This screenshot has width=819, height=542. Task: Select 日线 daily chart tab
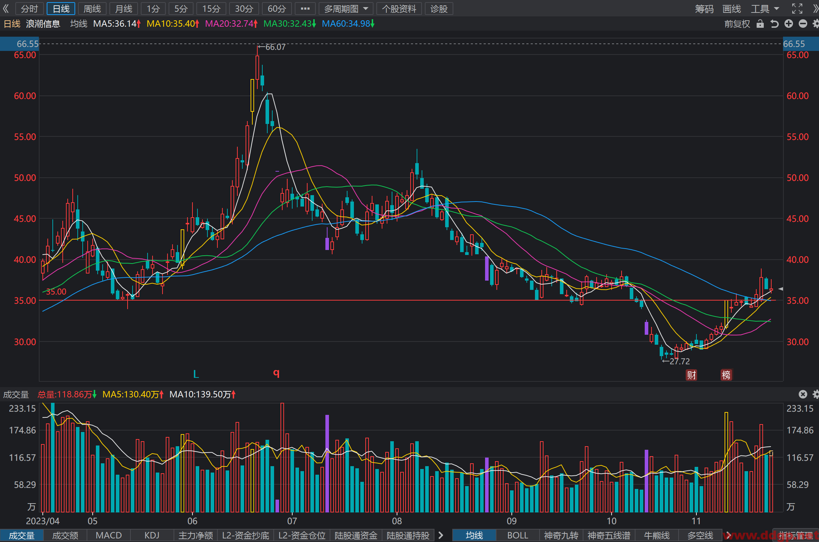61,9
